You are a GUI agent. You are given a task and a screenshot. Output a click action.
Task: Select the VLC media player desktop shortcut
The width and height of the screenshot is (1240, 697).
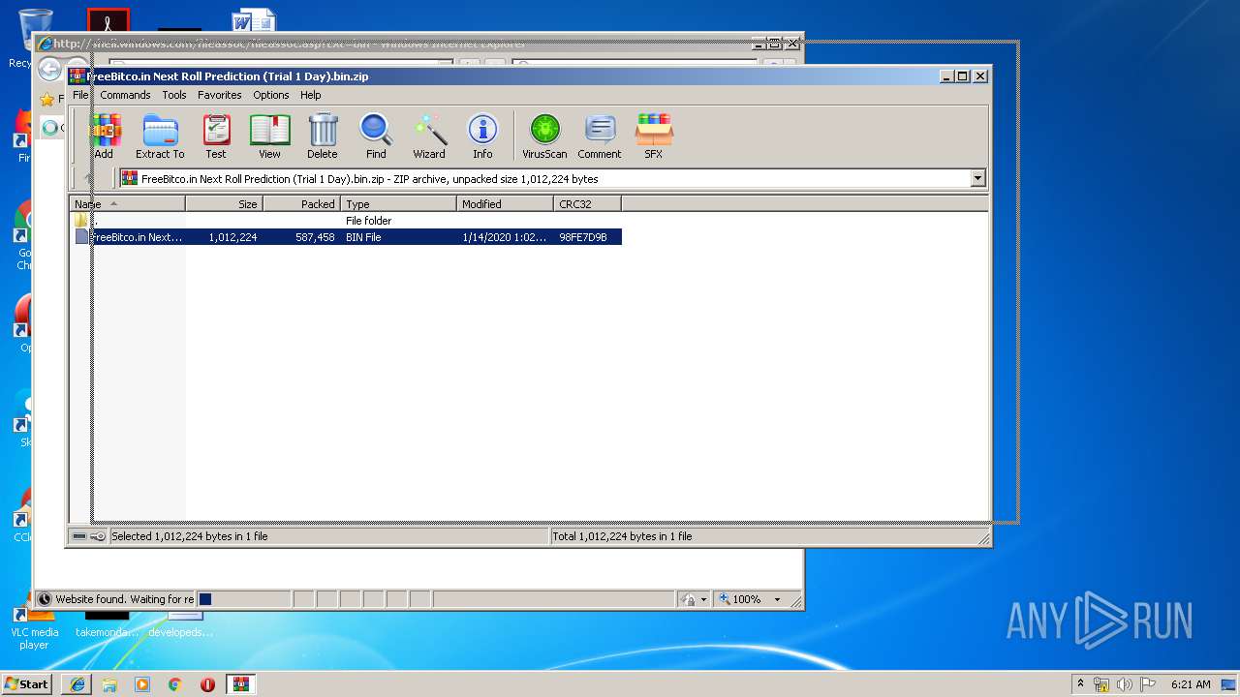tap(33, 627)
